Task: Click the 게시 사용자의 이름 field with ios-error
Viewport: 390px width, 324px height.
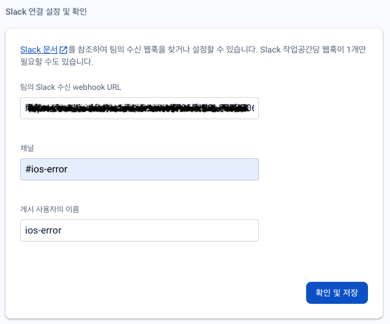Action: tap(140, 230)
